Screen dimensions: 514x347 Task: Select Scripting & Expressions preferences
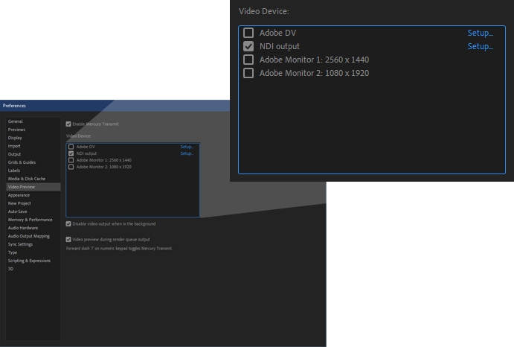point(29,261)
